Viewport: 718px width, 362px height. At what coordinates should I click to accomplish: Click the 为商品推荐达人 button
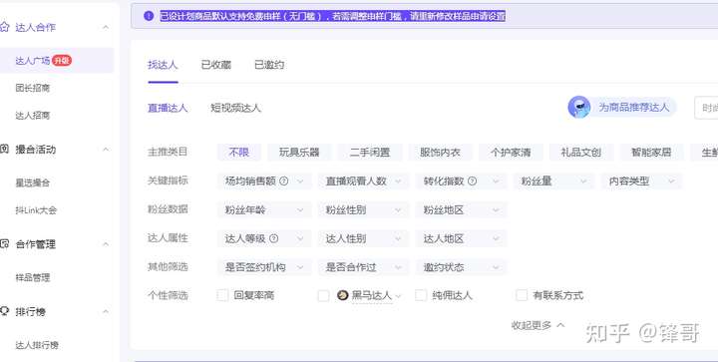(622, 107)
